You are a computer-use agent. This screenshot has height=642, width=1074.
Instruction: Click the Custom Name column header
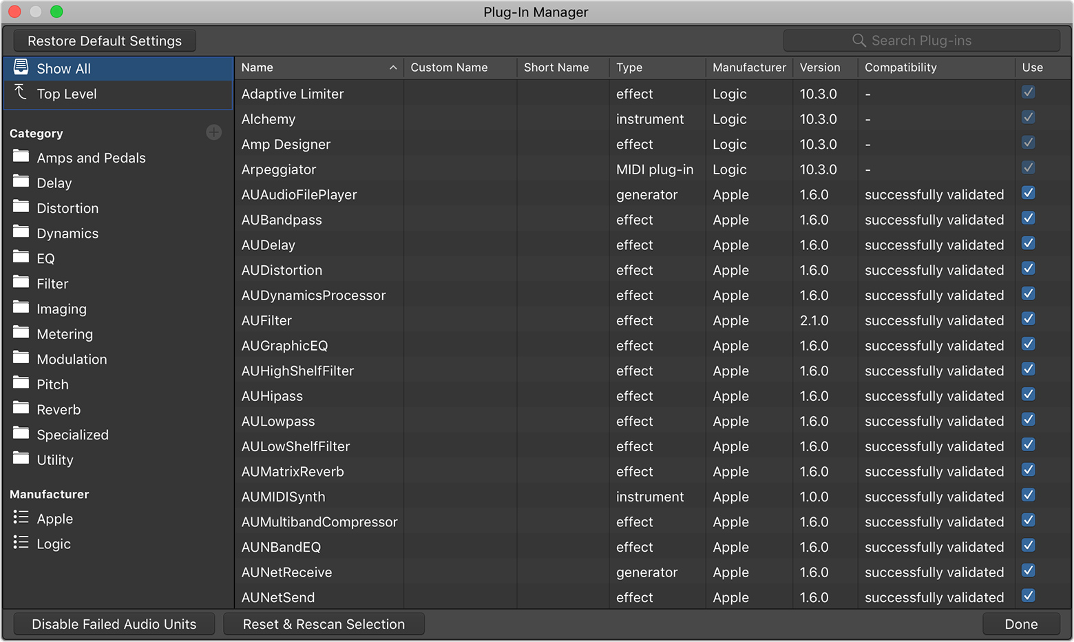click(x=460, y=68)
